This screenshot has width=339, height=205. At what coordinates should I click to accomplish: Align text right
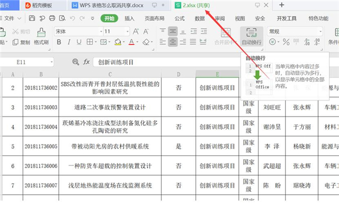(x=183, y=42)
